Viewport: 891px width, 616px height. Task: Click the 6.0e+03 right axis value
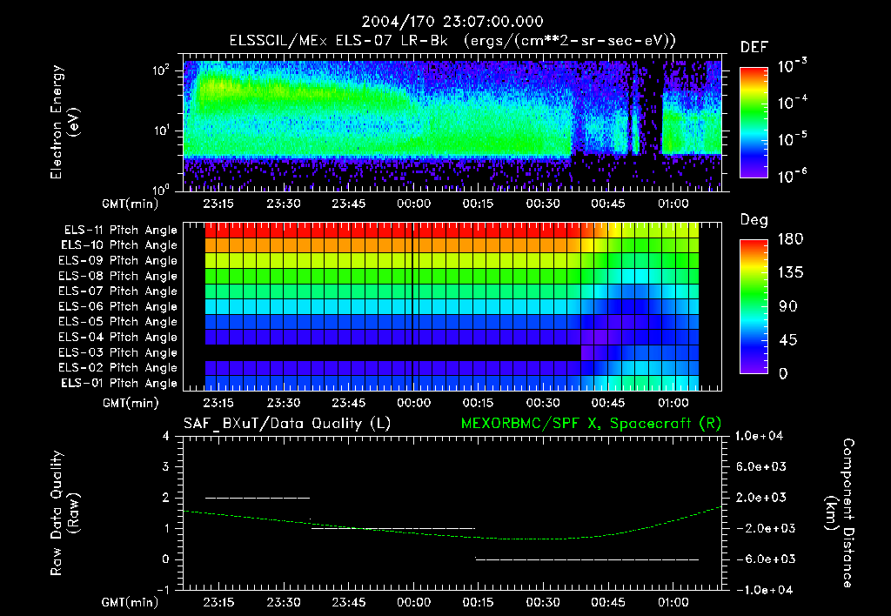pos(761,467)
